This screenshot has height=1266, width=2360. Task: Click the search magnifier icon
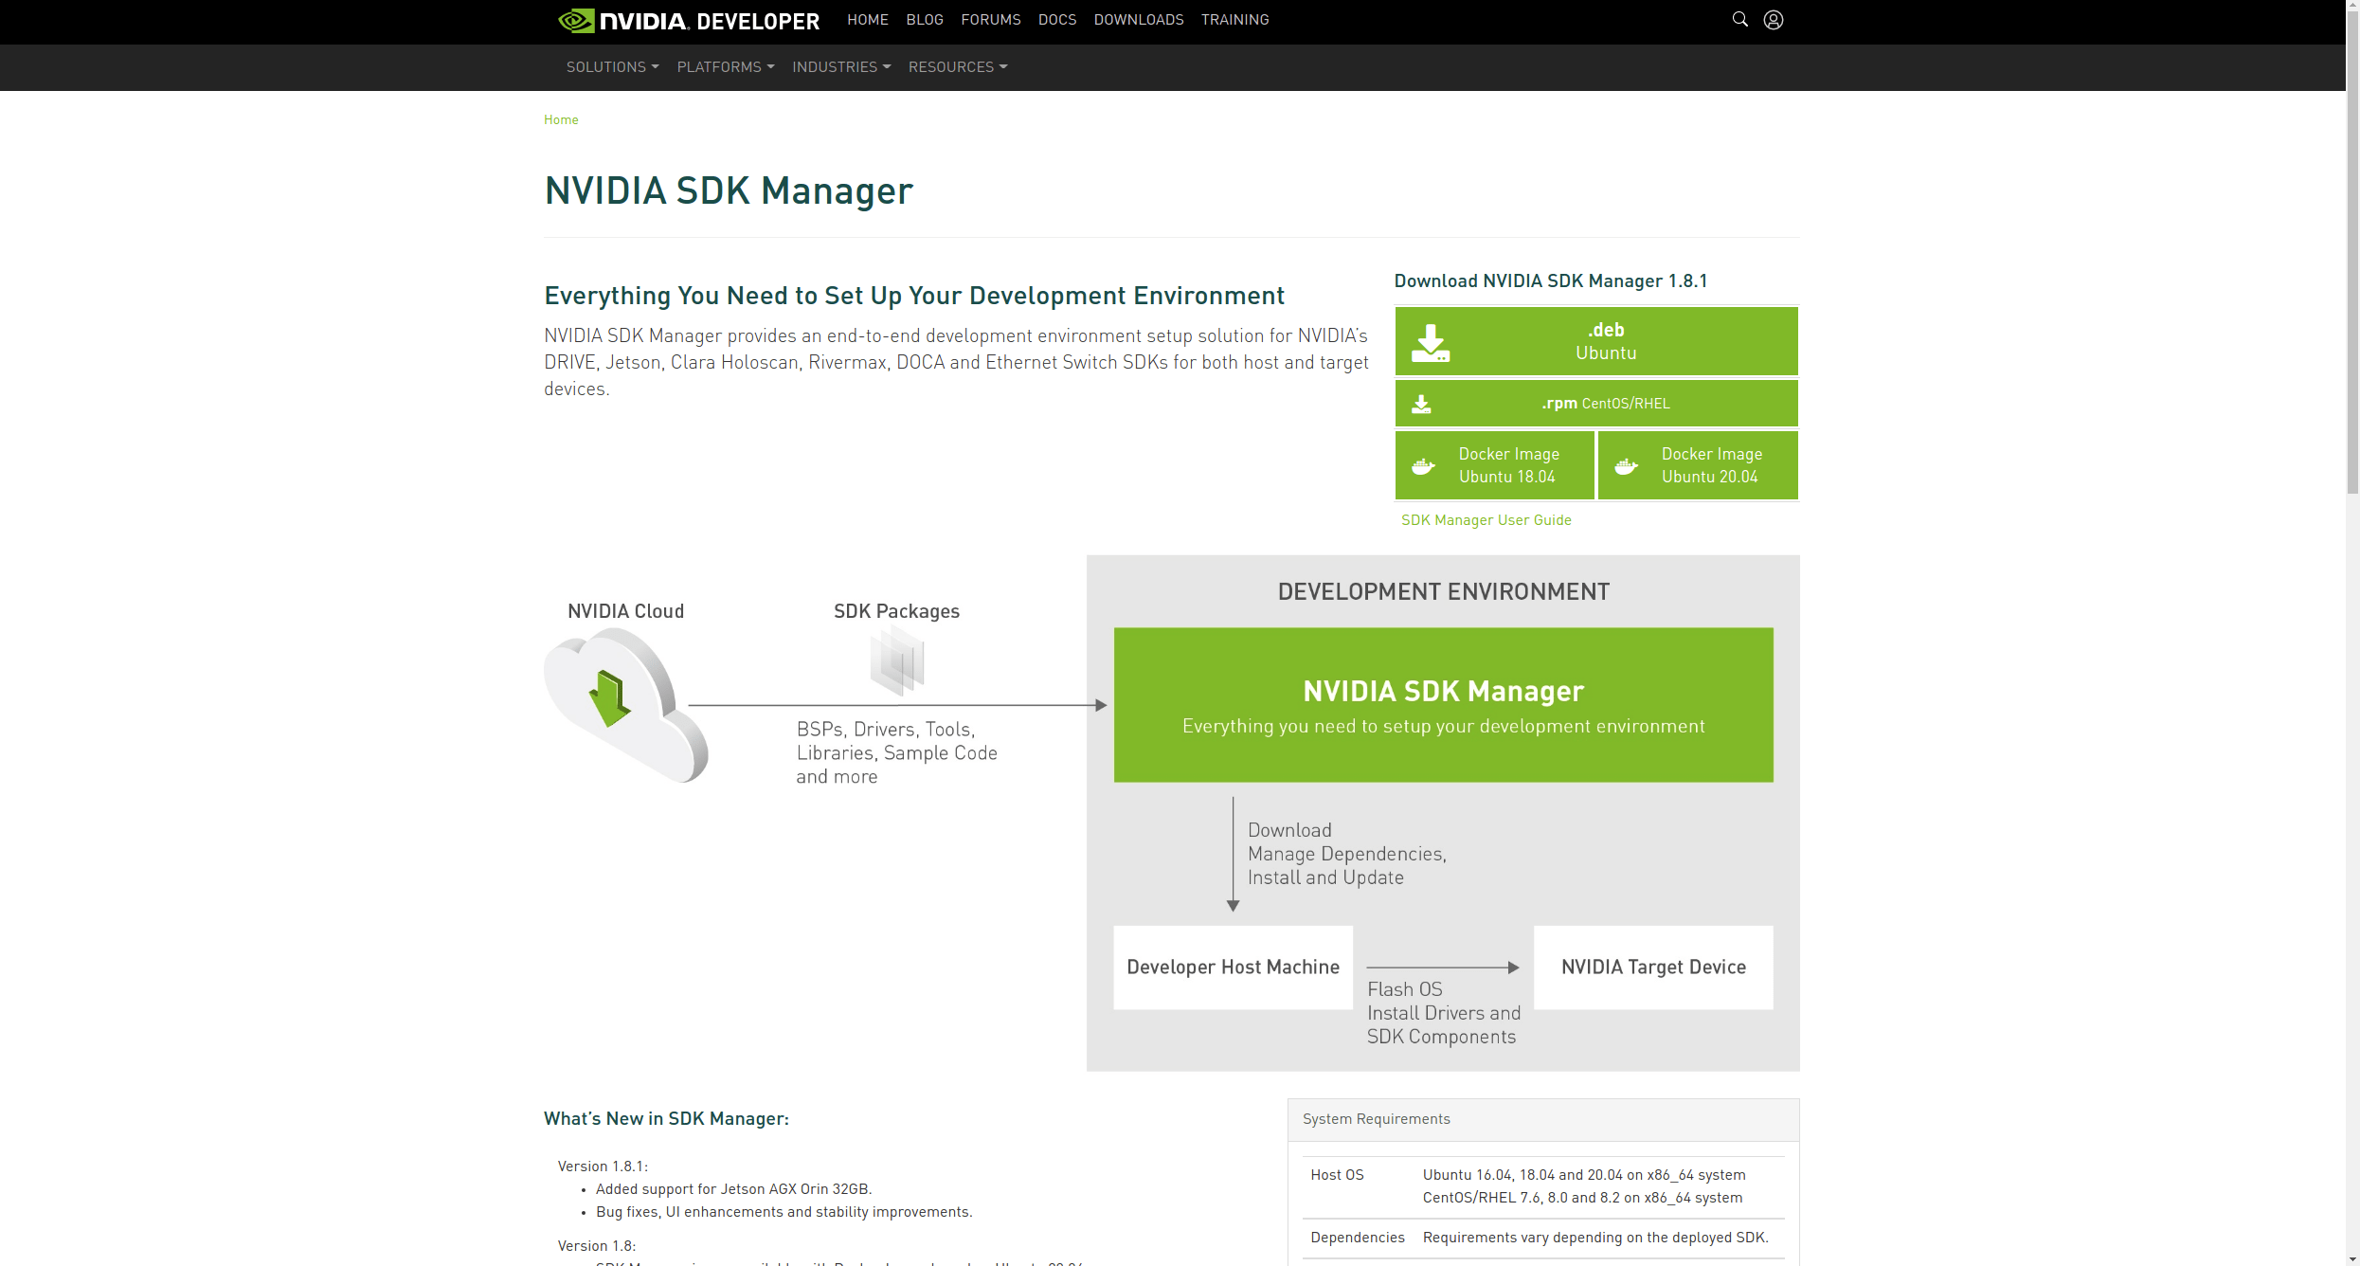(x=1739, y=19)
